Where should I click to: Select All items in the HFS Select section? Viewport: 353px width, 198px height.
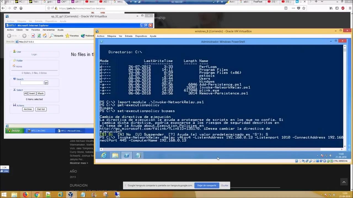coord(26,93)
